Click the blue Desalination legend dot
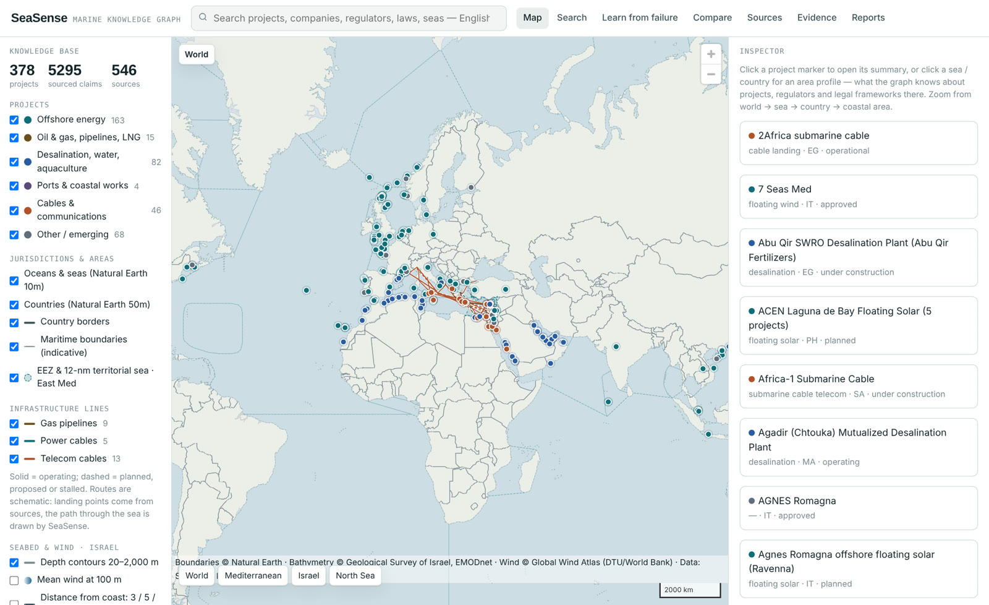 point(28,162)
